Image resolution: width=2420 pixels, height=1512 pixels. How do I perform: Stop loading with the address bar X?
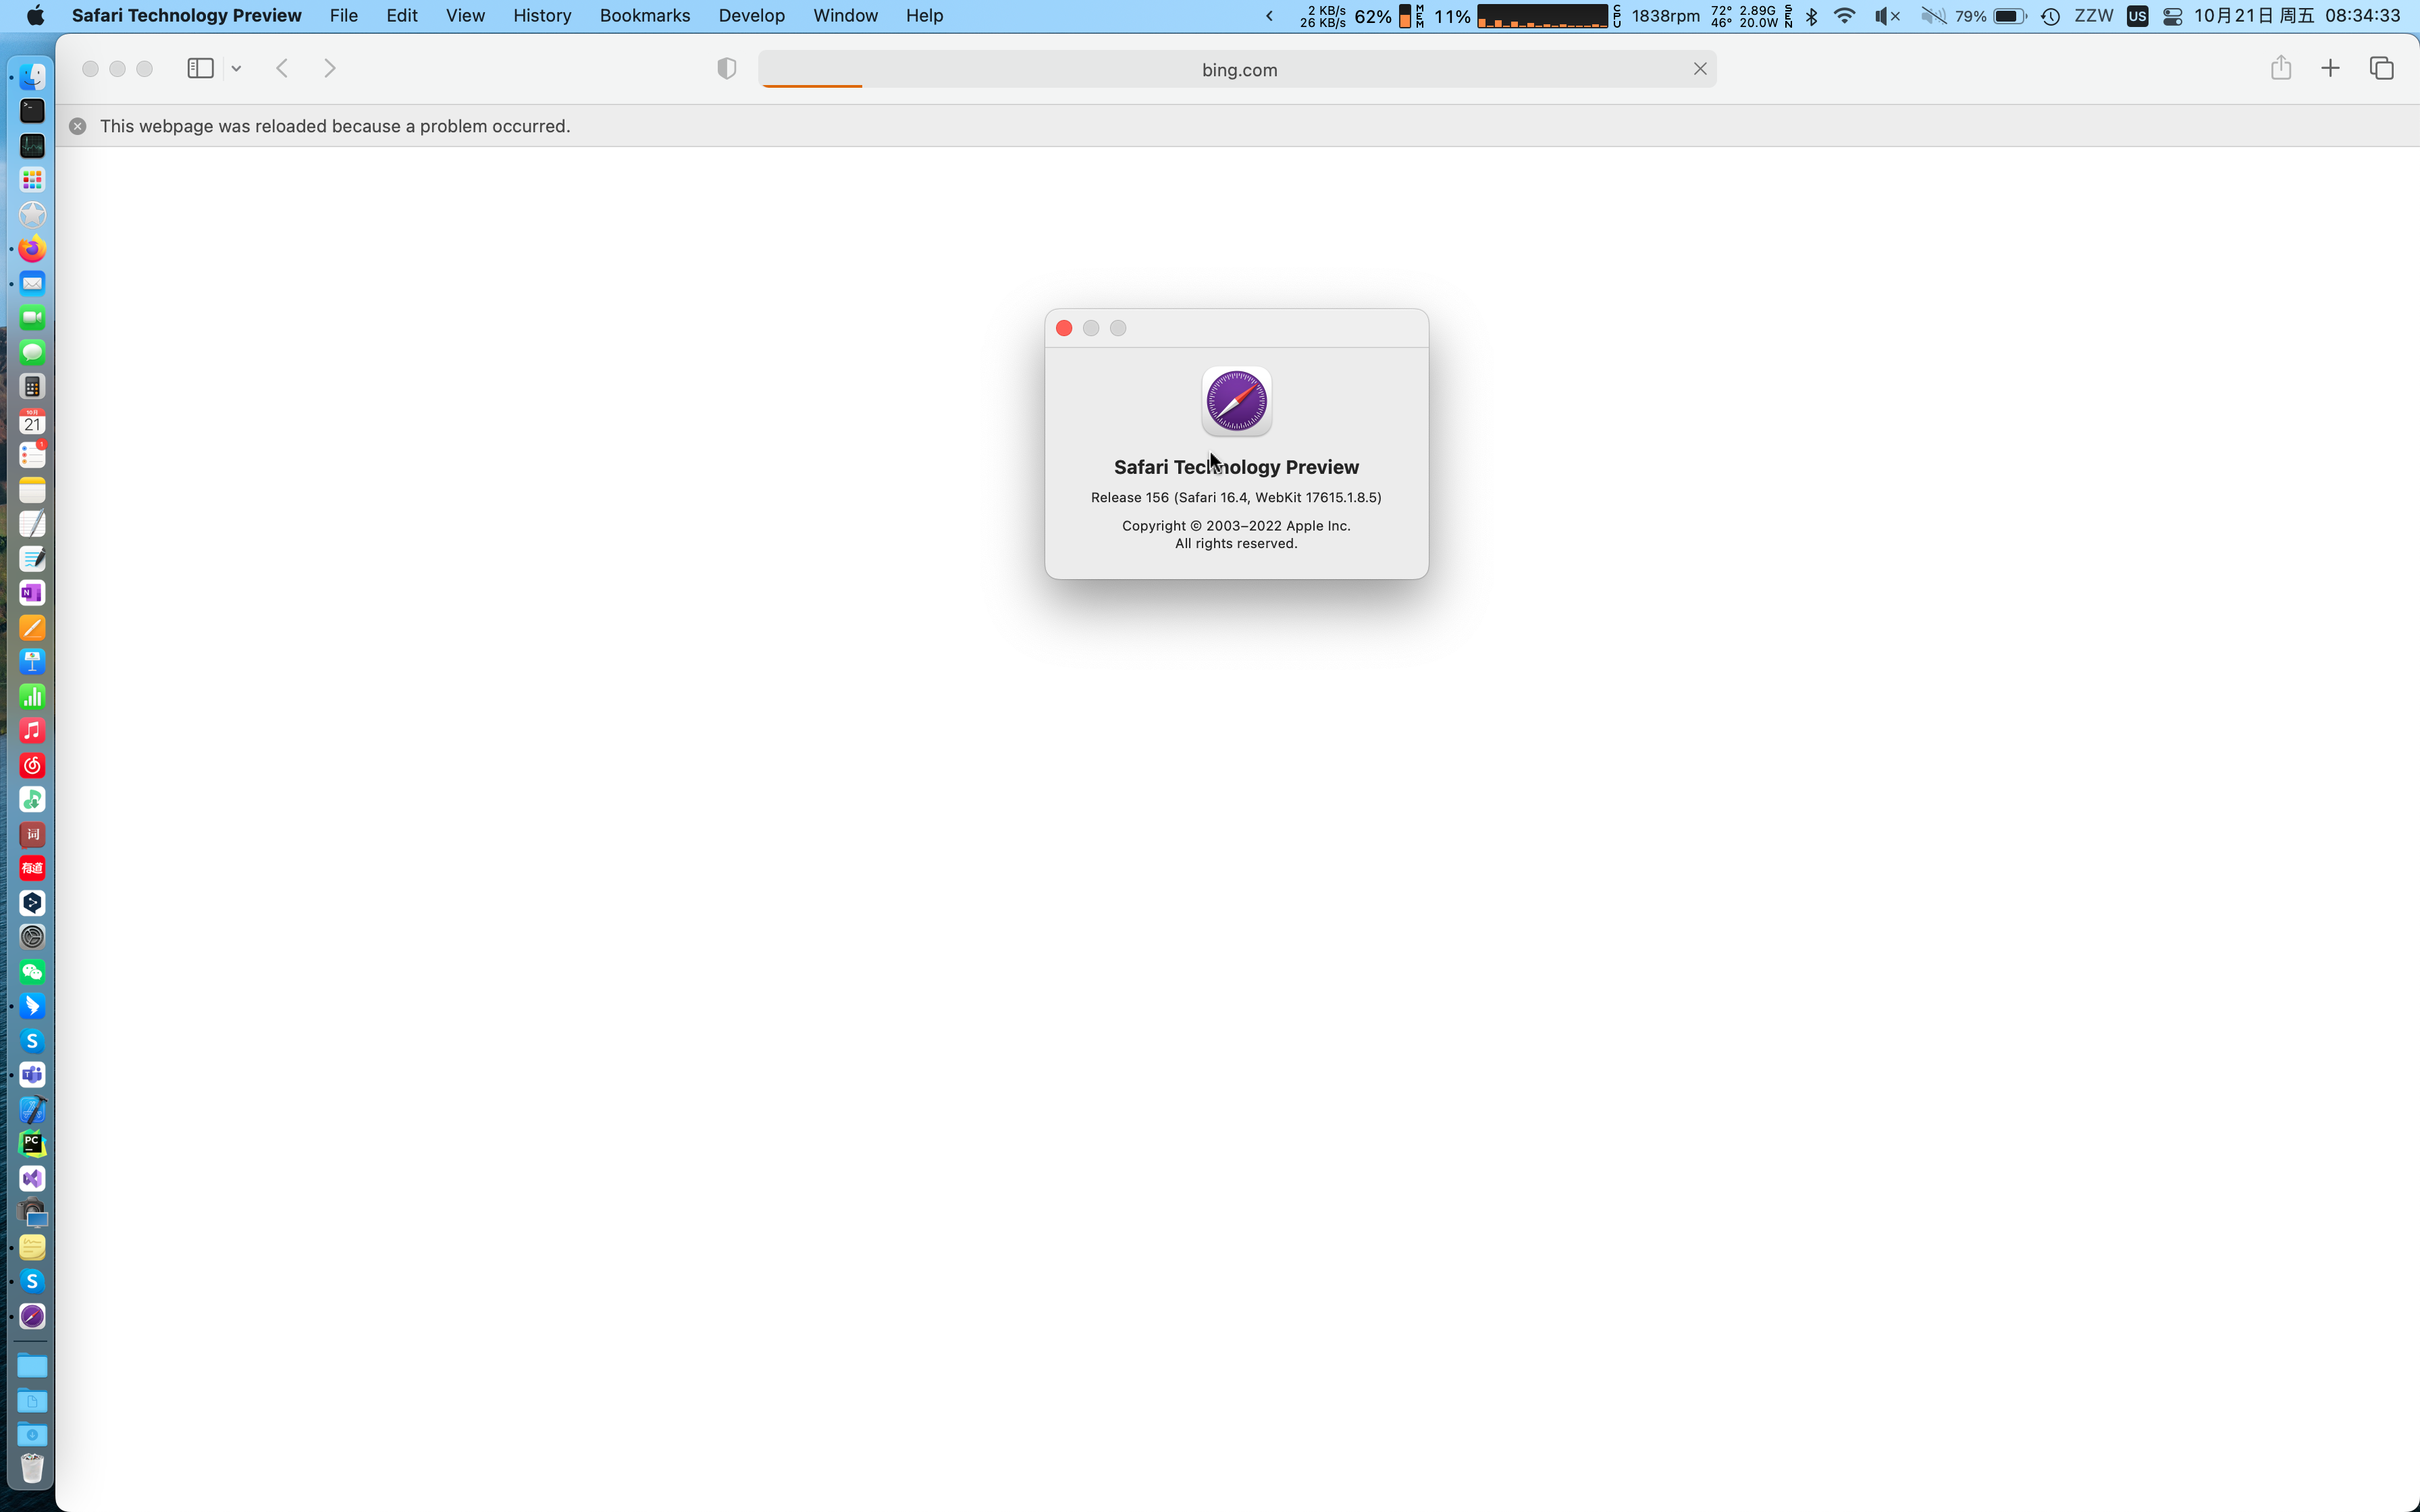point(1699,69)
